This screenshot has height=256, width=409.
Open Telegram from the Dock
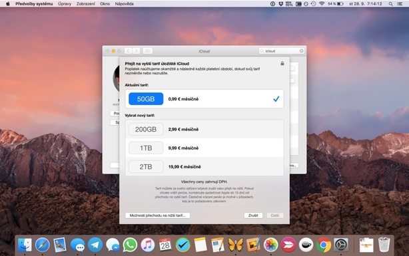pos(95,245)
